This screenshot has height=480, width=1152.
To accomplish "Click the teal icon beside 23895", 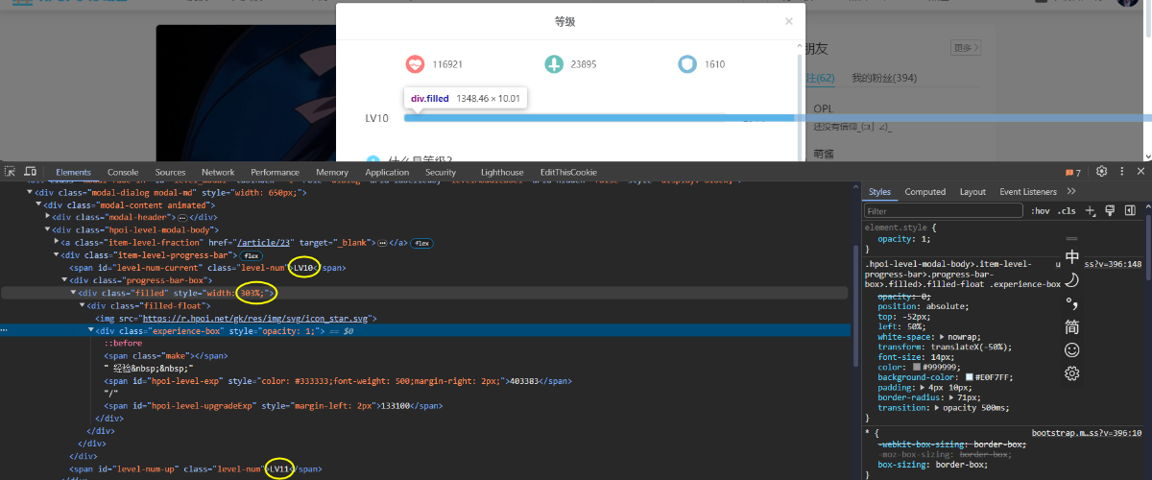I will 553,64.
